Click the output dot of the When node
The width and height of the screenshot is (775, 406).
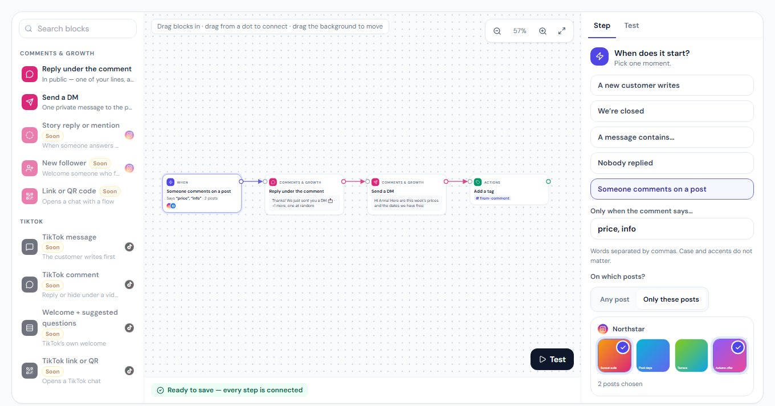(241, 181)
